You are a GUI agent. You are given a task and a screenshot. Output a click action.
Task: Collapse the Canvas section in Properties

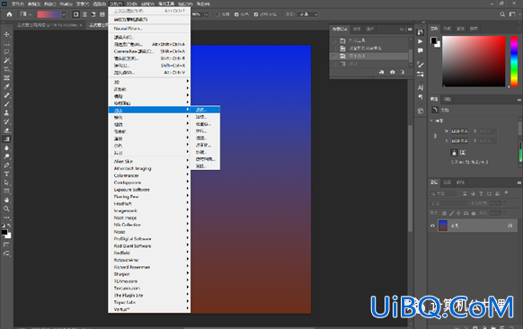point(431,120)
